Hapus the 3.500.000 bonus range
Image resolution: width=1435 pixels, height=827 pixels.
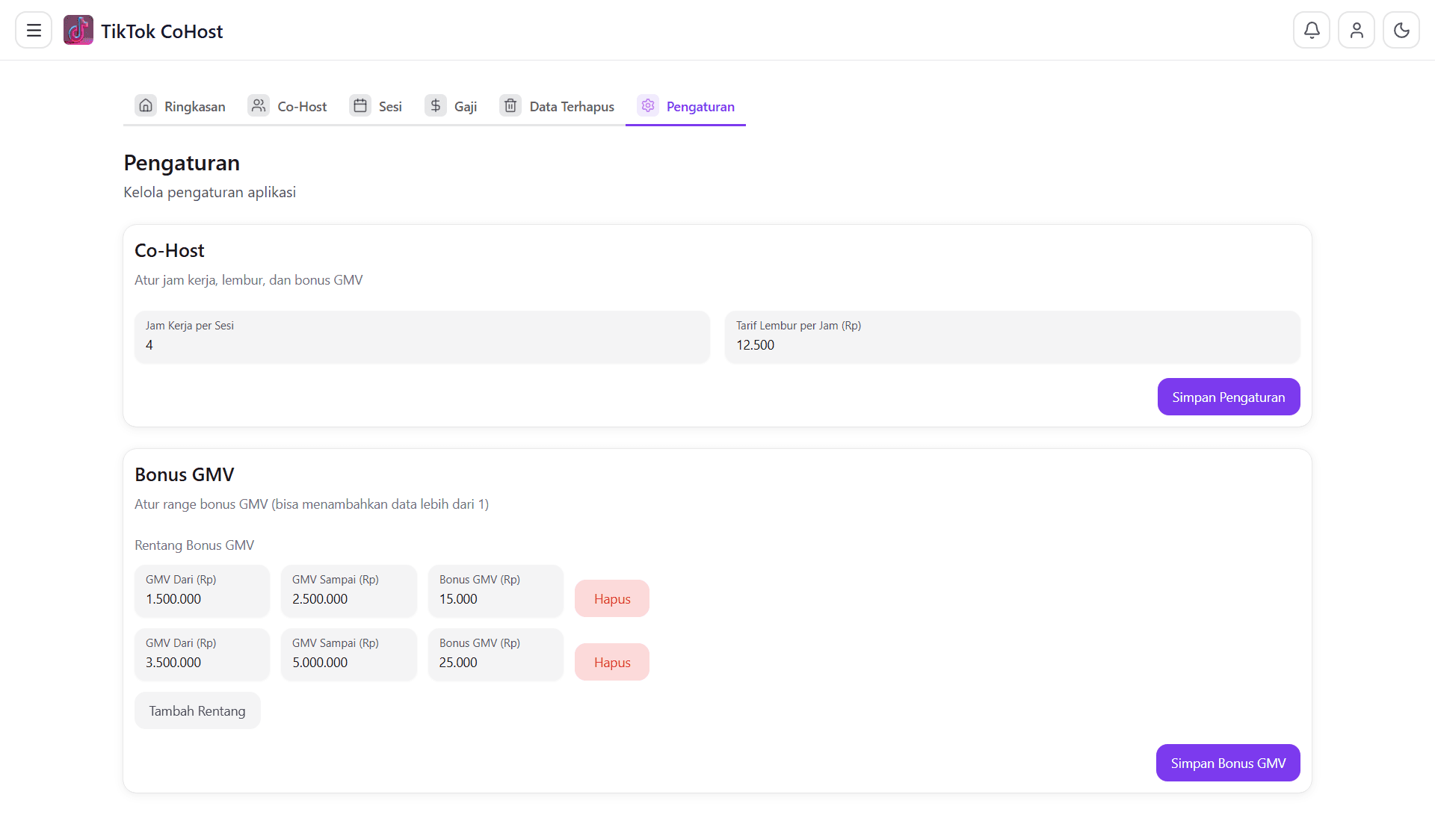click(611, 662)
